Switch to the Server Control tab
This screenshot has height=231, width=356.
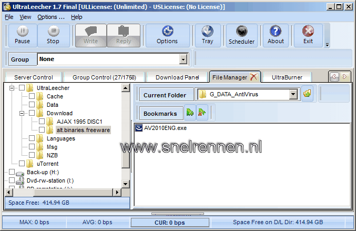[x=34, y=77]
